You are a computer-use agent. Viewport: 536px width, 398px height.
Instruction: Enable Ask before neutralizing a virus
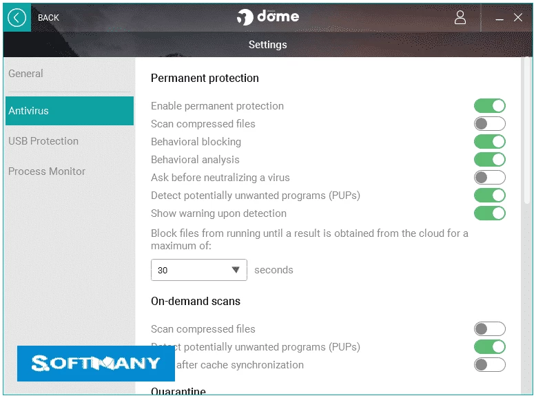click(x=489, y=178)
